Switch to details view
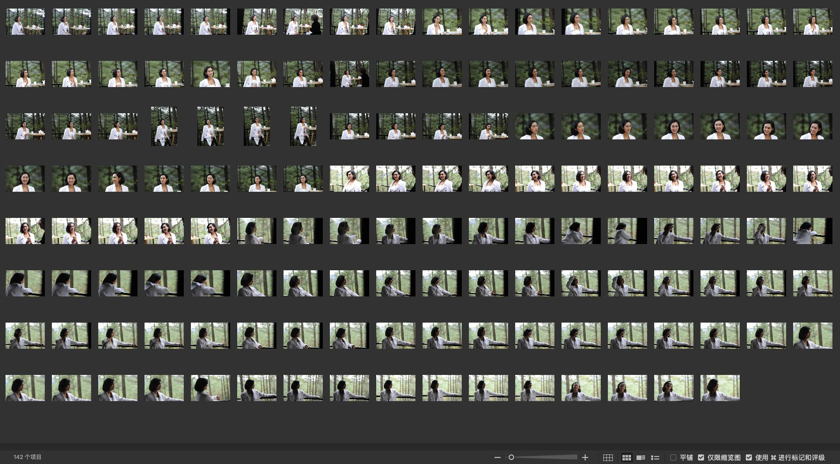The width and height of the screenshot is (840, 464). point(641,457)
